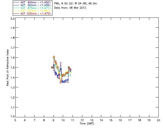The image size is (163, 130).
Task: Click the x-axis tick label 10
Action: click(x=63, y=120)
